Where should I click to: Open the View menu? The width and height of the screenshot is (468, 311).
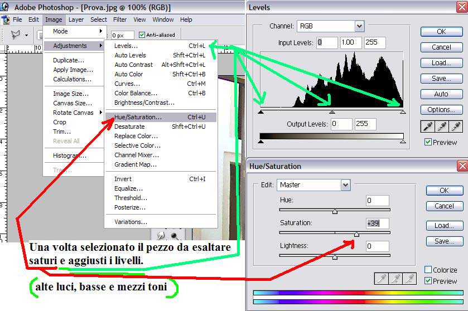[139, 20]
